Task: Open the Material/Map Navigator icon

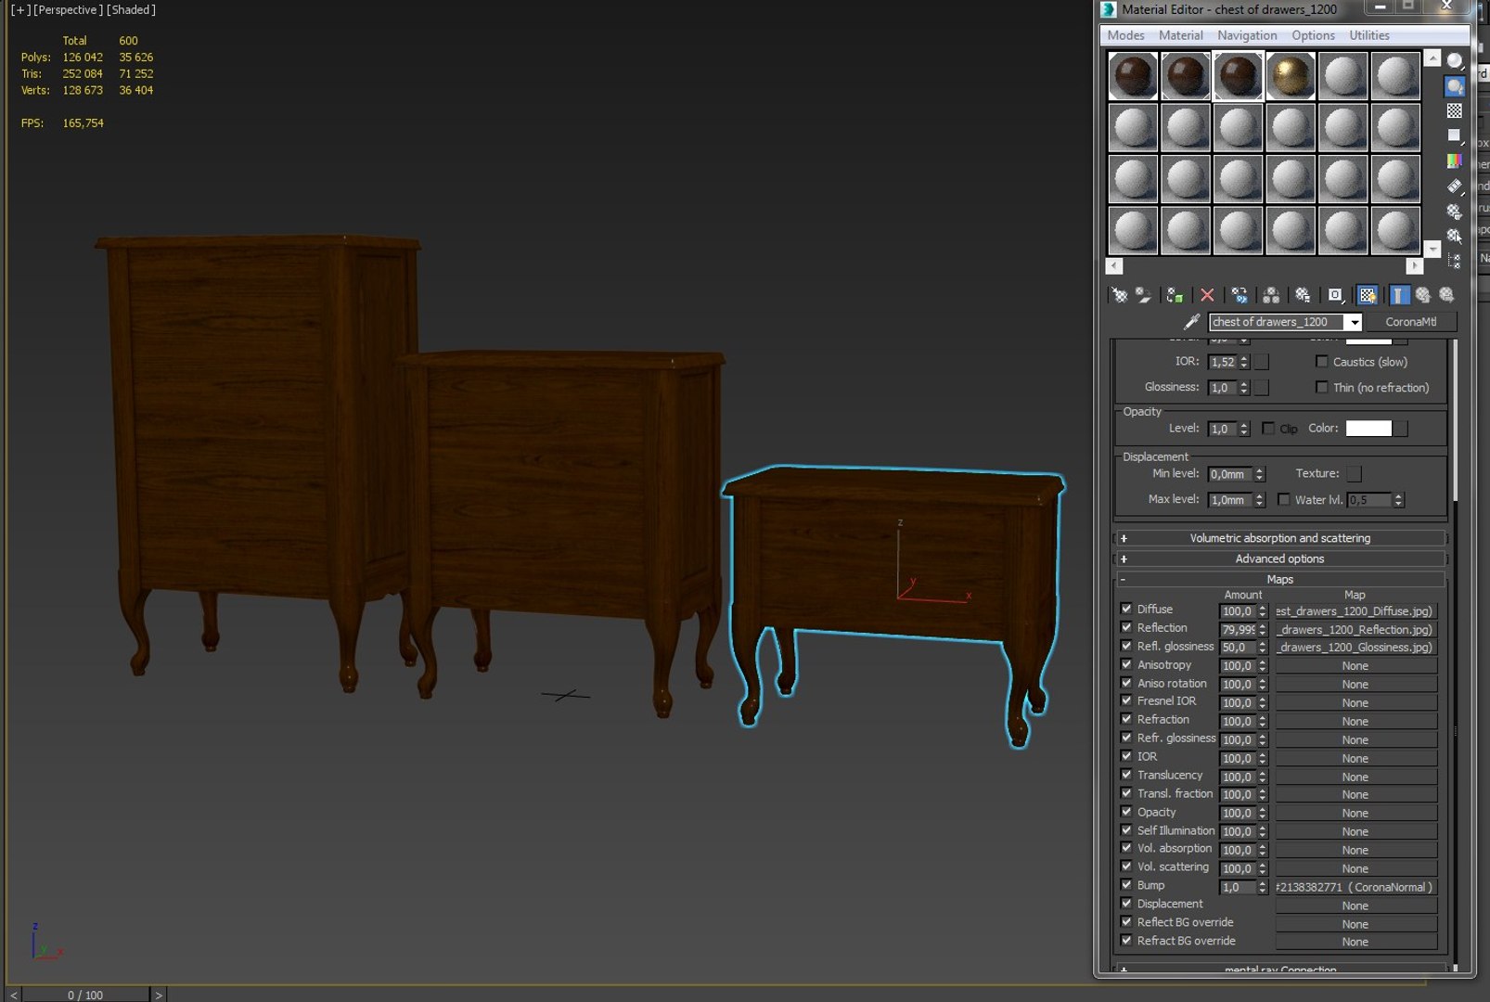Action: click(x=1455, y=262)
